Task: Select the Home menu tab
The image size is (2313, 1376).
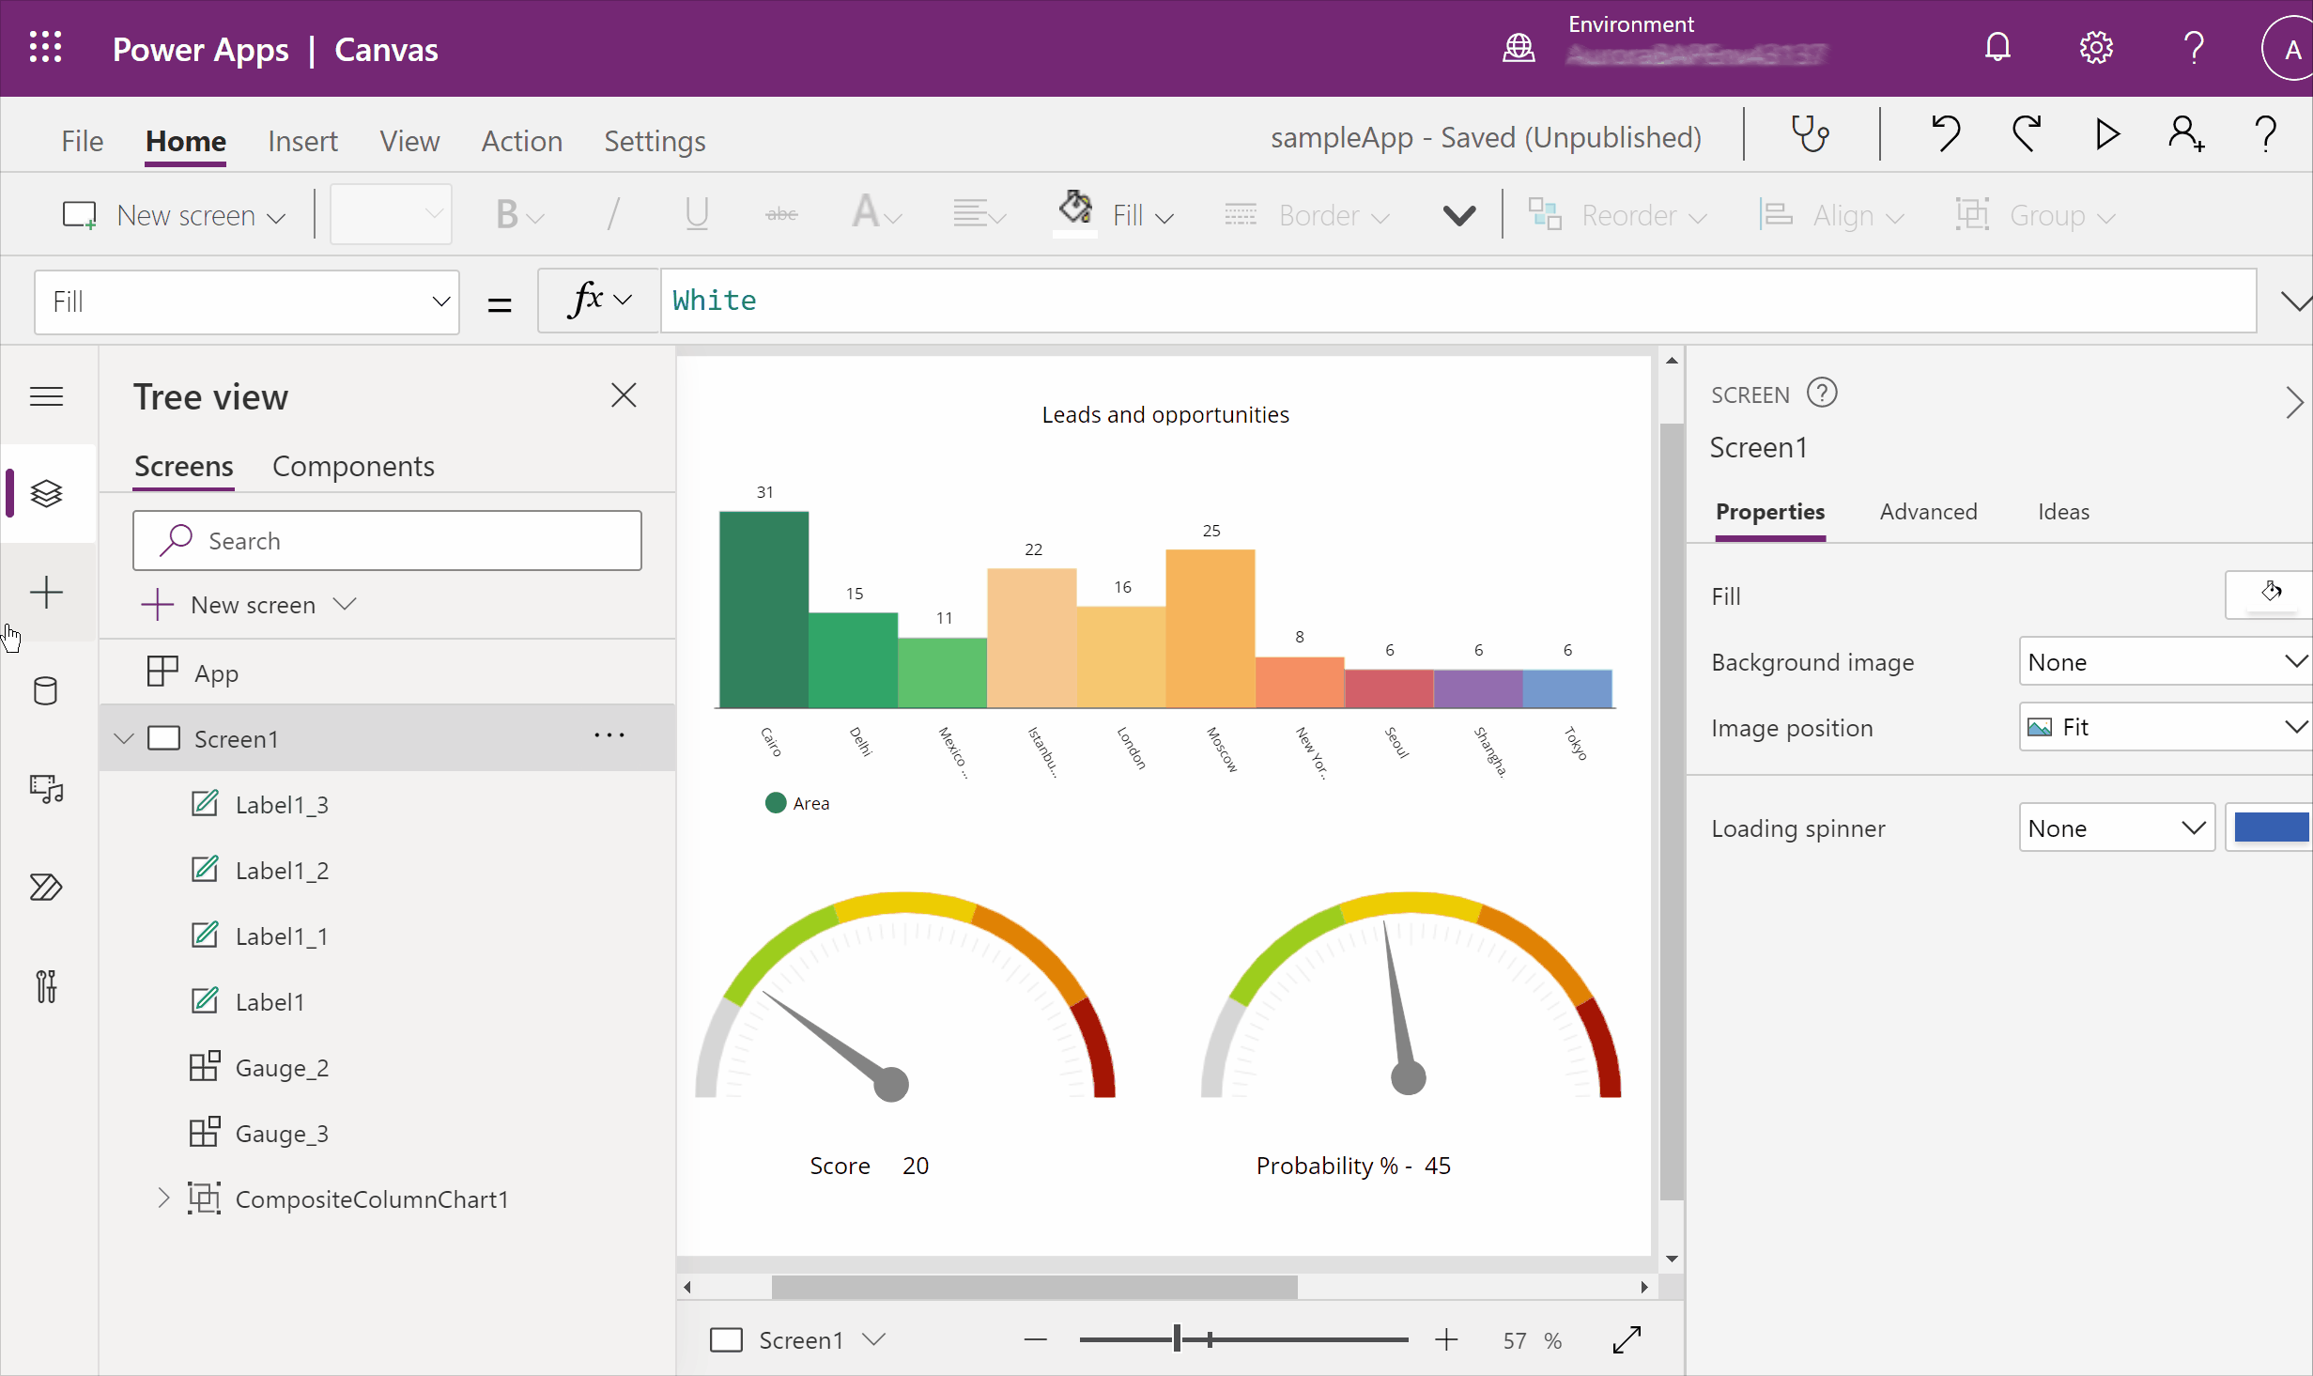Action: click(x=185, y=139)
